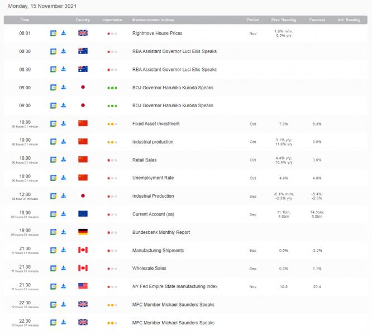Download the Bundesbank Monthly Report event
372x335 pixels.
[x=64, y=232]
